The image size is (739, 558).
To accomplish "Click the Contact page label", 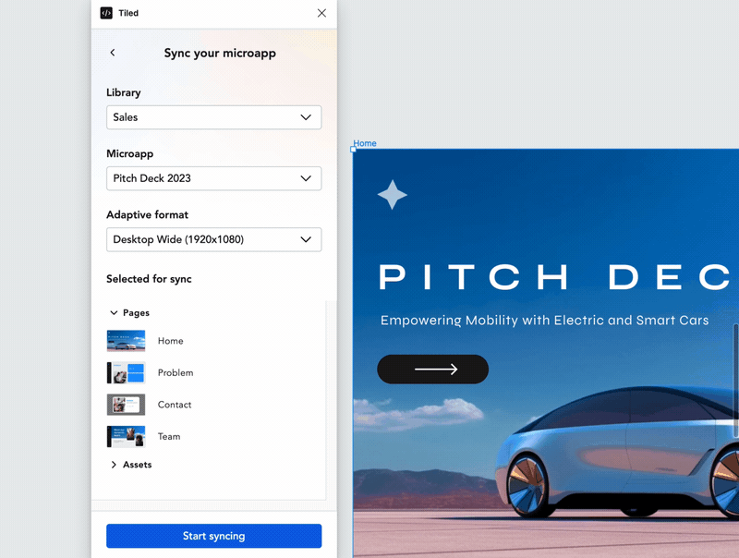I will click(x=175, y=405).
